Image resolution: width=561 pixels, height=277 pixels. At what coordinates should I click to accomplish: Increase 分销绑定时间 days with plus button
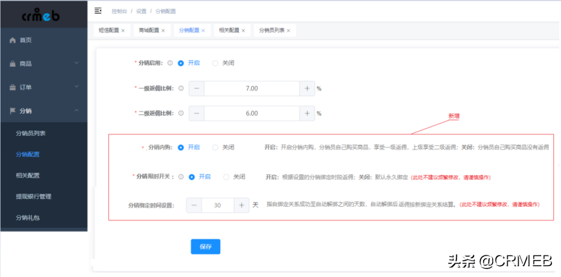click(x=242, y=205)
